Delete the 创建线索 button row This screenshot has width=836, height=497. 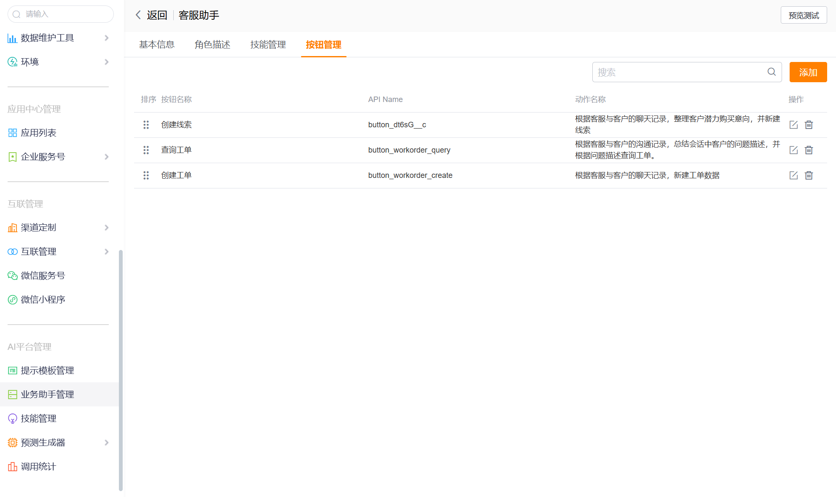(809, 125)
